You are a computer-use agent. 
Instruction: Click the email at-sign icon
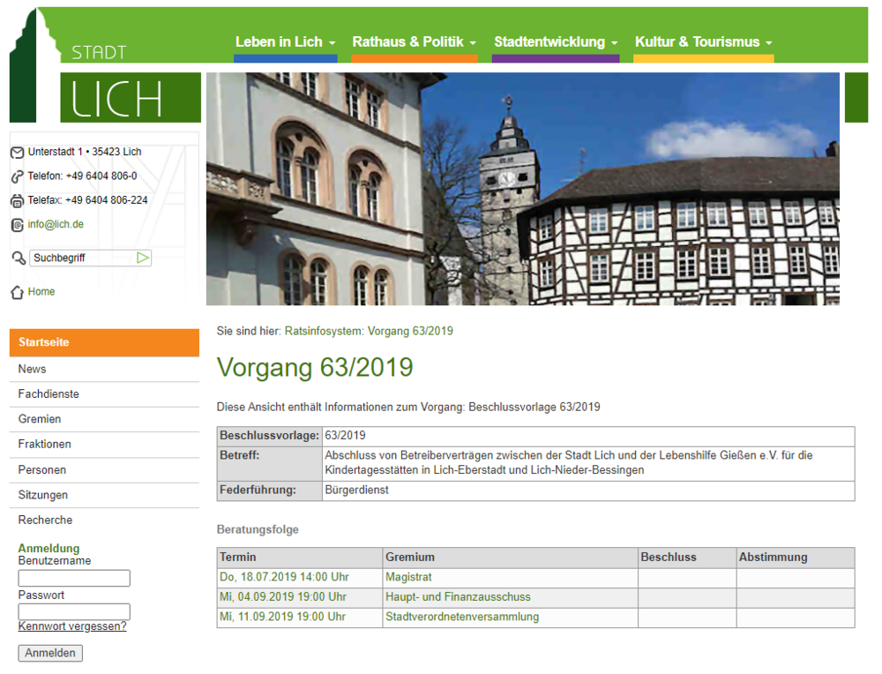pos(17,225)
